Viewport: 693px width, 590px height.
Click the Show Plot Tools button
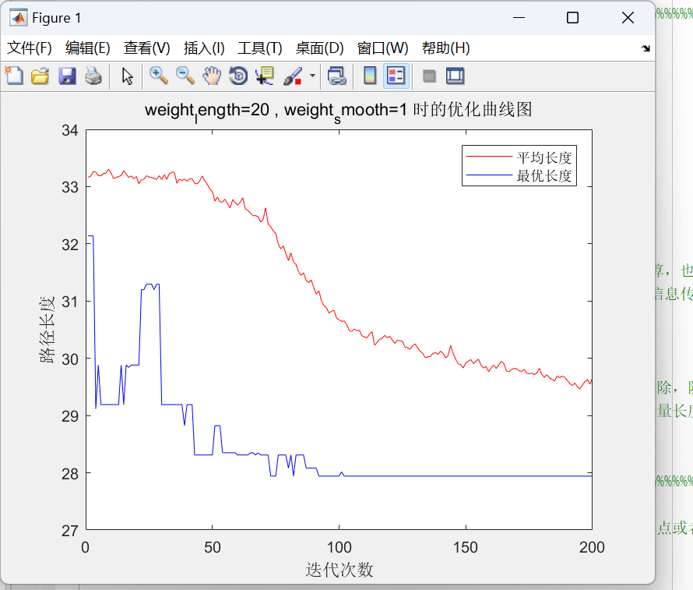click(455, 76)
